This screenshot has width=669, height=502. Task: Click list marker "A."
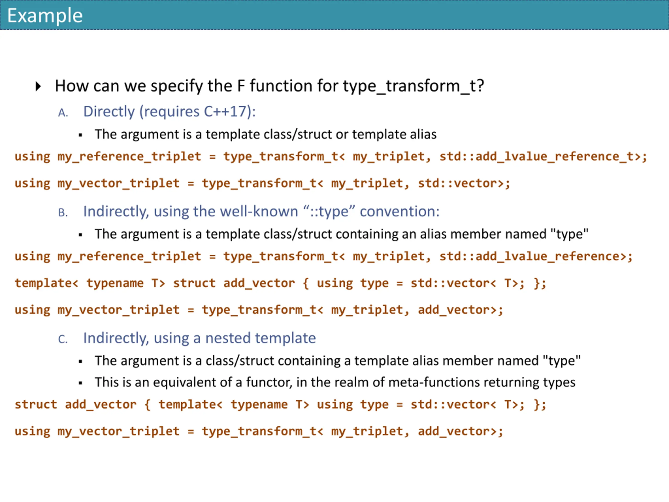coord(63,113)
